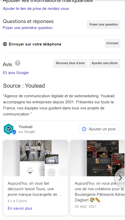Open the Ajouter le lien de prise de rendez-vous link
Screen dimensions: 125x220
click(x=36, y=9)
